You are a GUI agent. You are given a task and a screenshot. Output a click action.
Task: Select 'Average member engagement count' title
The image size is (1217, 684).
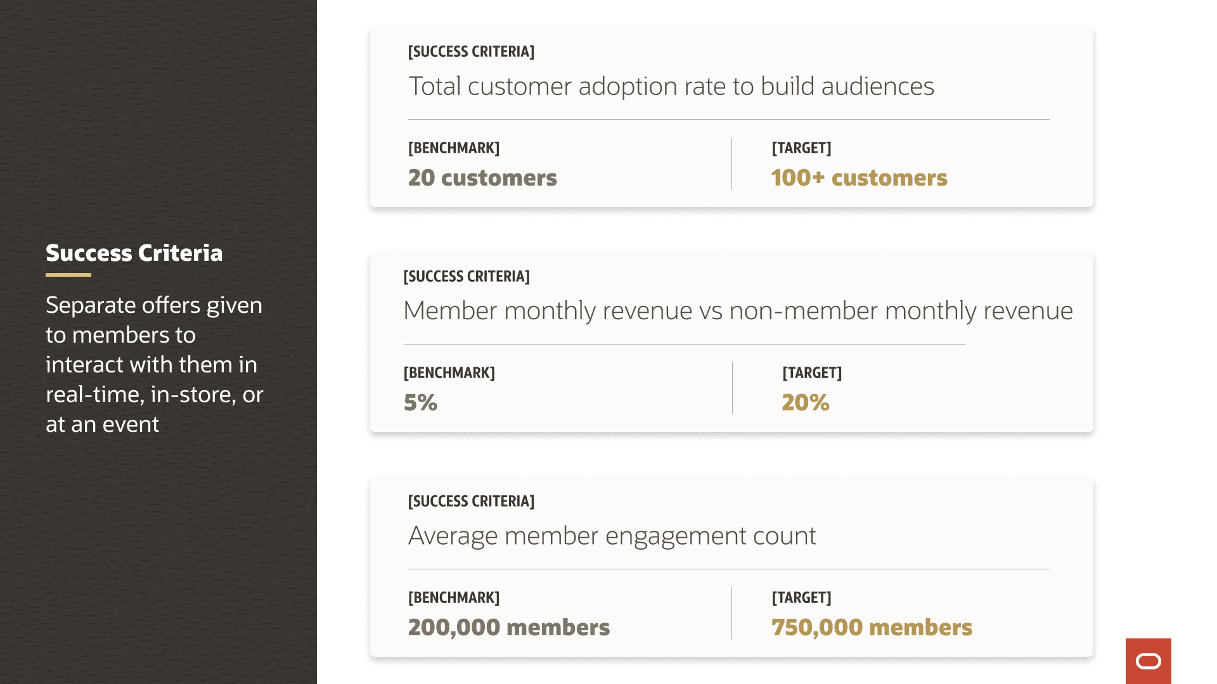pyautogui.click(x=612, y=536)
